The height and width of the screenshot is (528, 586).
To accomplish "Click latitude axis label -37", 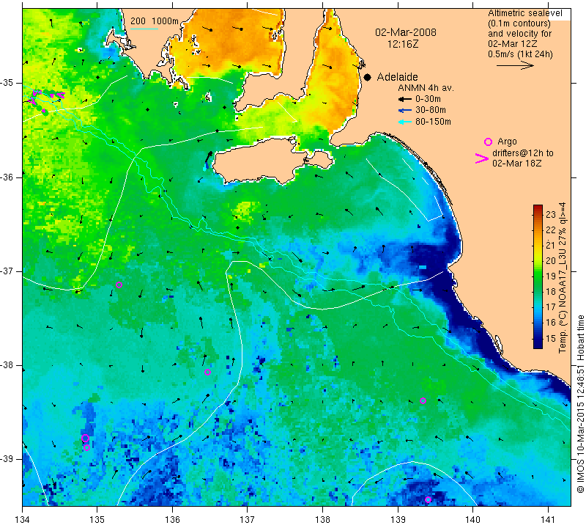I will click(8, 271).
